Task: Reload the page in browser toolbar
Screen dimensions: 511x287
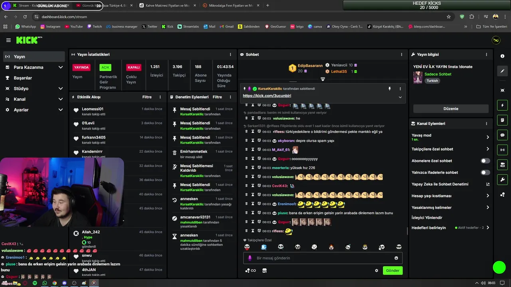Action: pyautogui.click(x=25, y=17)
